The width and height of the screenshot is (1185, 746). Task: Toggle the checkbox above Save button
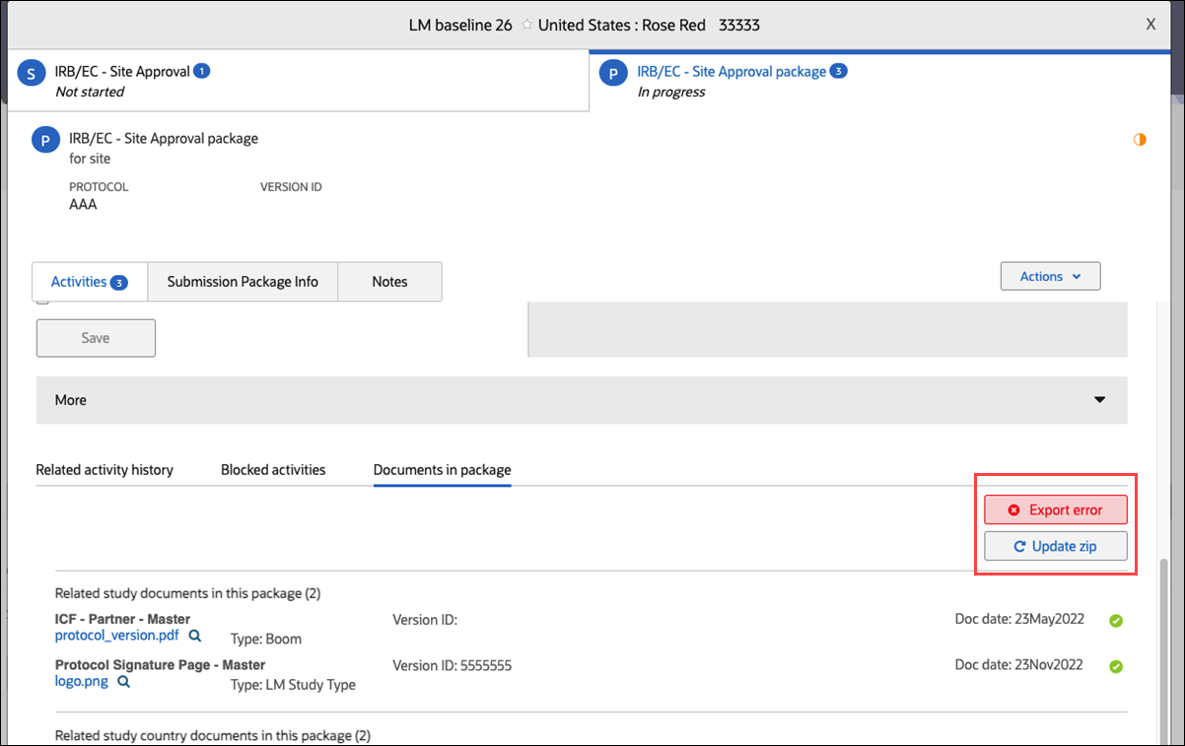pos(42,300)
